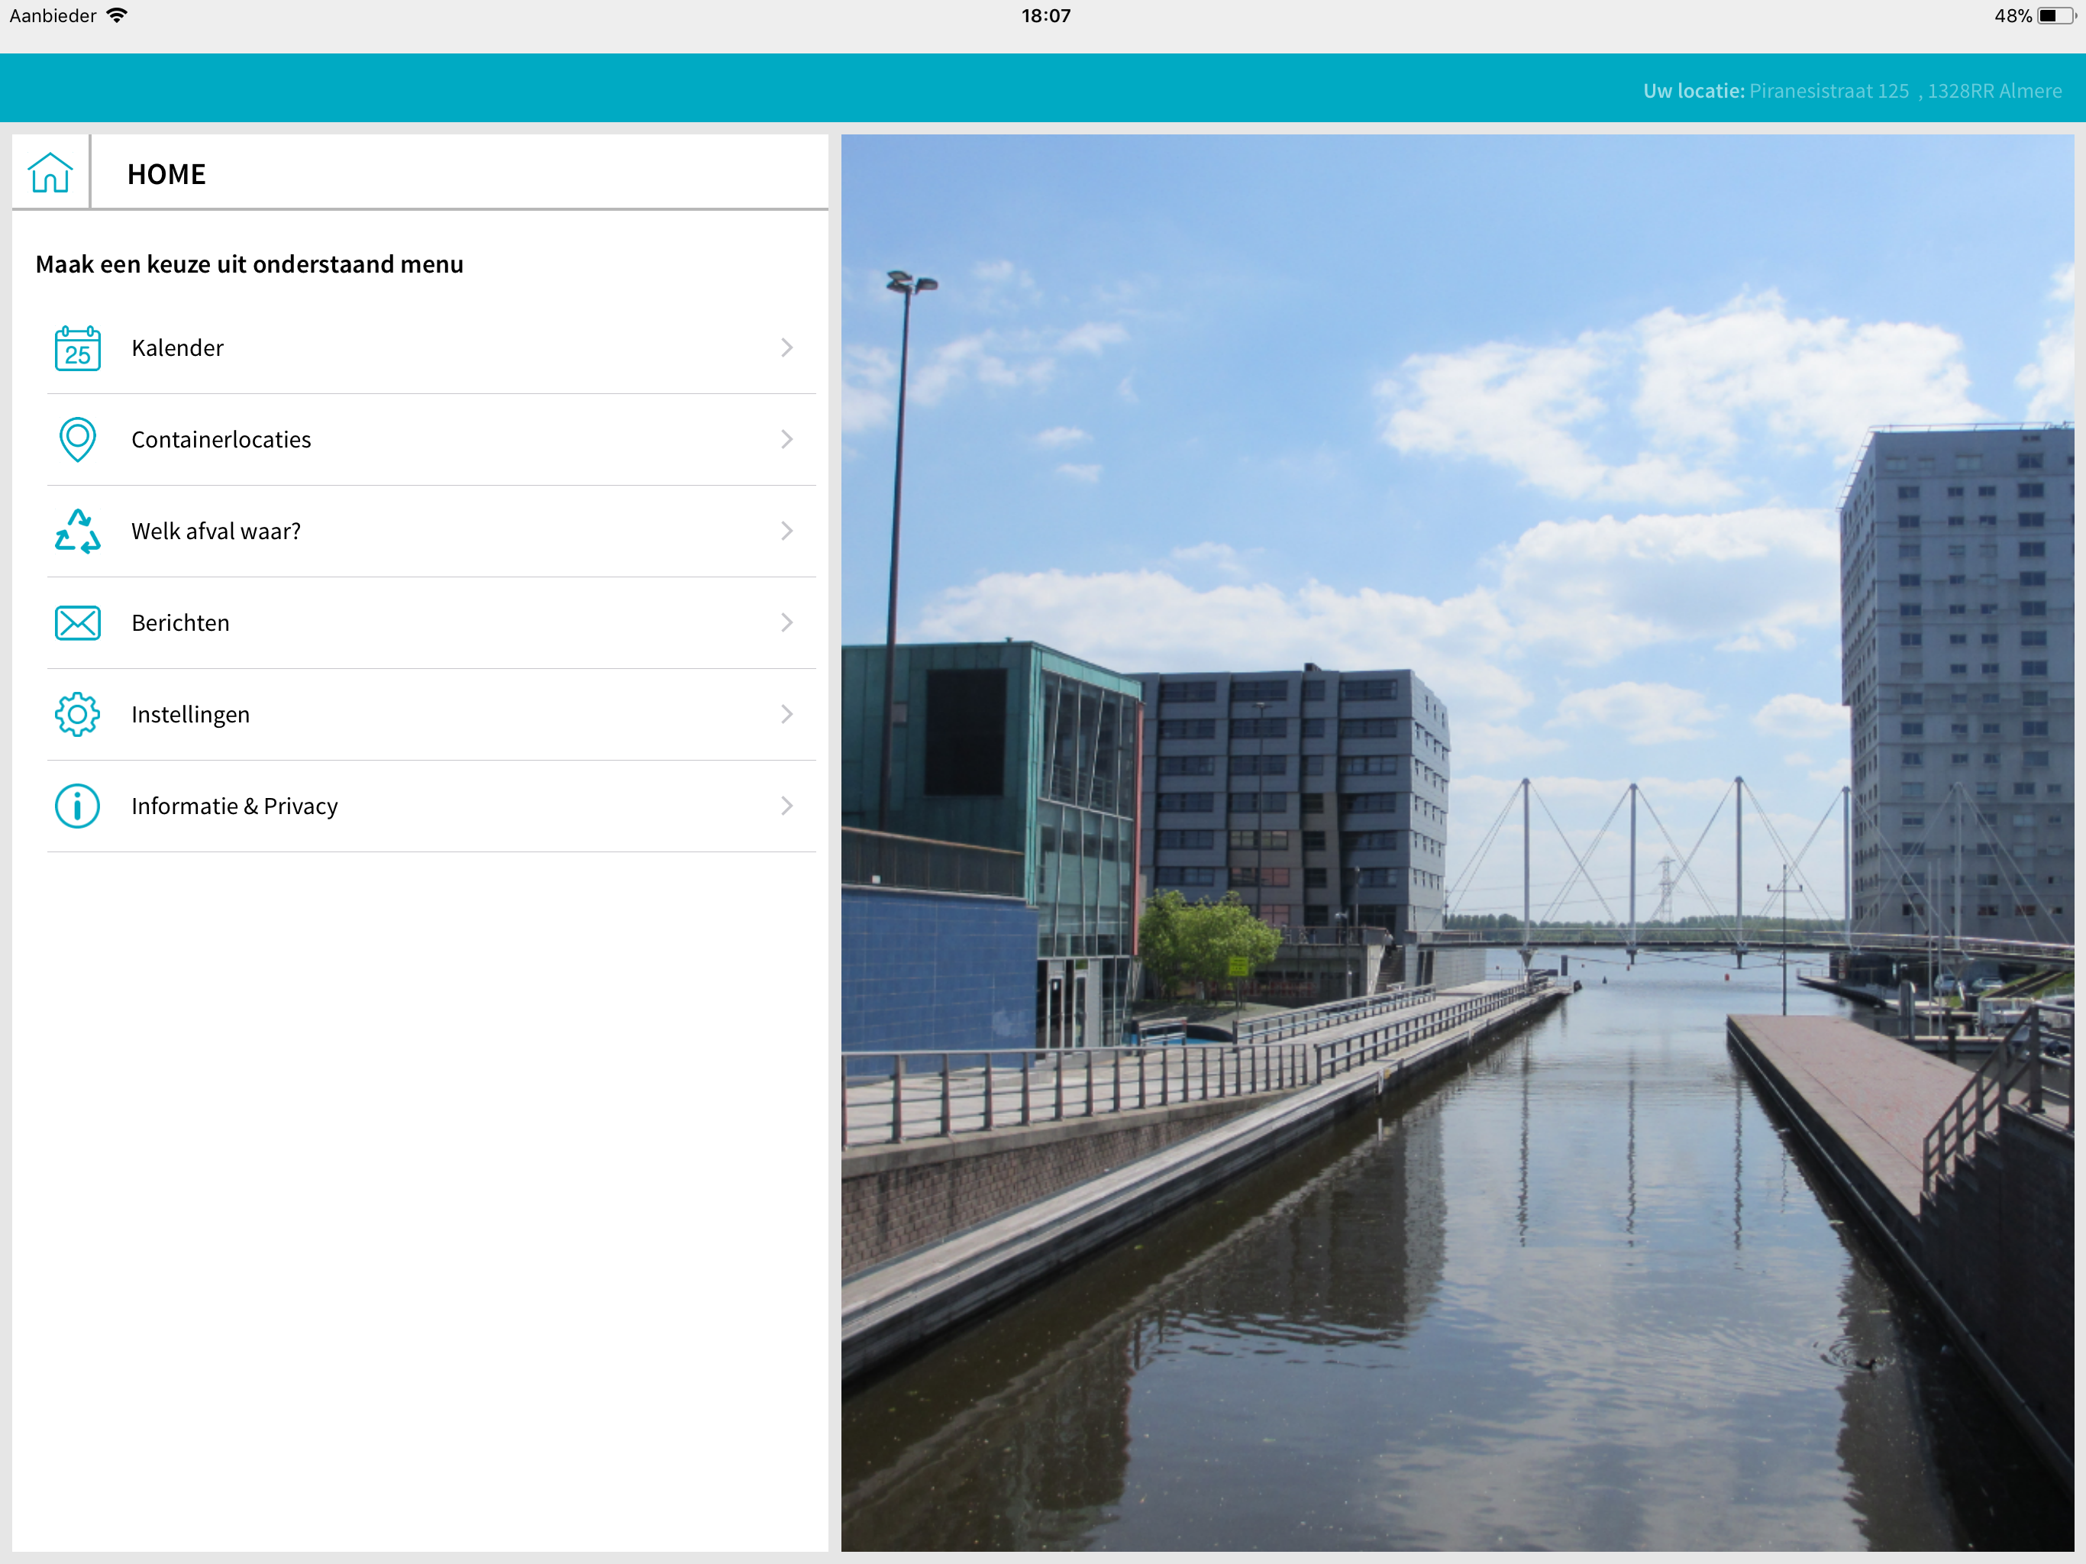
Task: Open the Kalender menu item
Action: click(x=177, y=348)
